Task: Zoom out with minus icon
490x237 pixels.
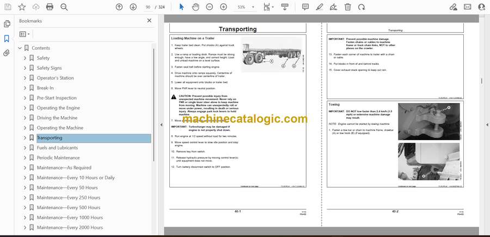Action: (210, 7)
